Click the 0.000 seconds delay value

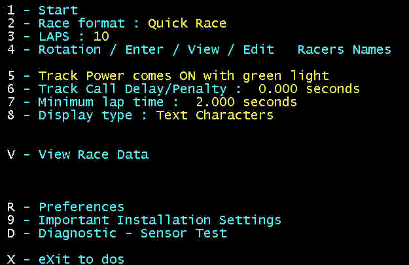(309, 89)
